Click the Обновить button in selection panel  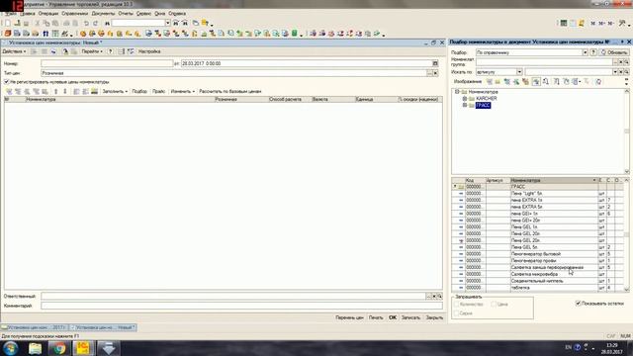point(614,52)
